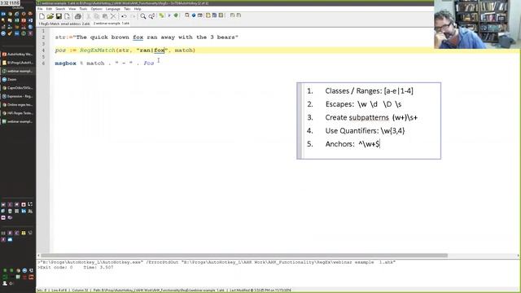
Task: Click the Open file folder icon
Action: tap(50, 16)
